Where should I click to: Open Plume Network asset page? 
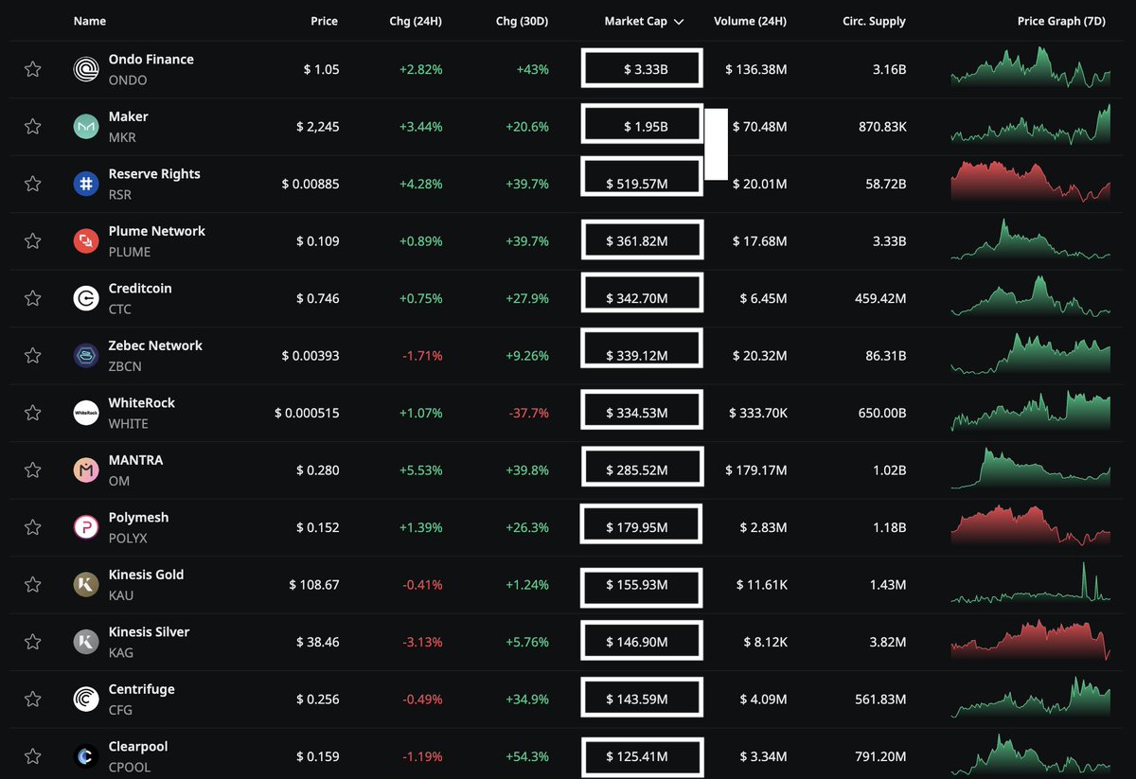pyautogui.click(x=157, y=231)
